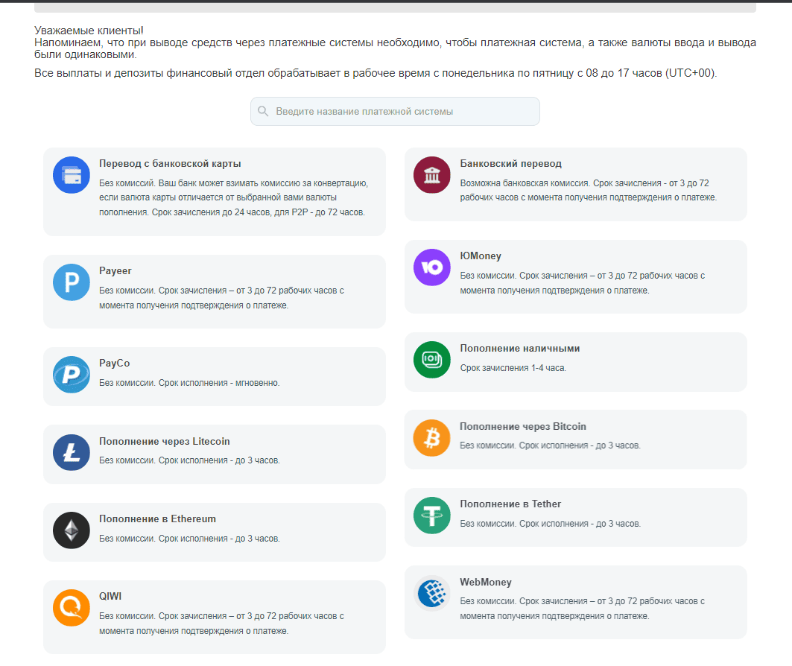Choose the PayCo logo icon

pyautogui.click(x=72, y=375)
